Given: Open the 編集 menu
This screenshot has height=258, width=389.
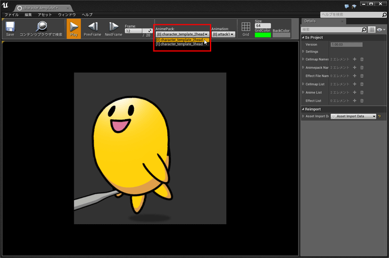Looking at the screenshot, I should point(28,15).
